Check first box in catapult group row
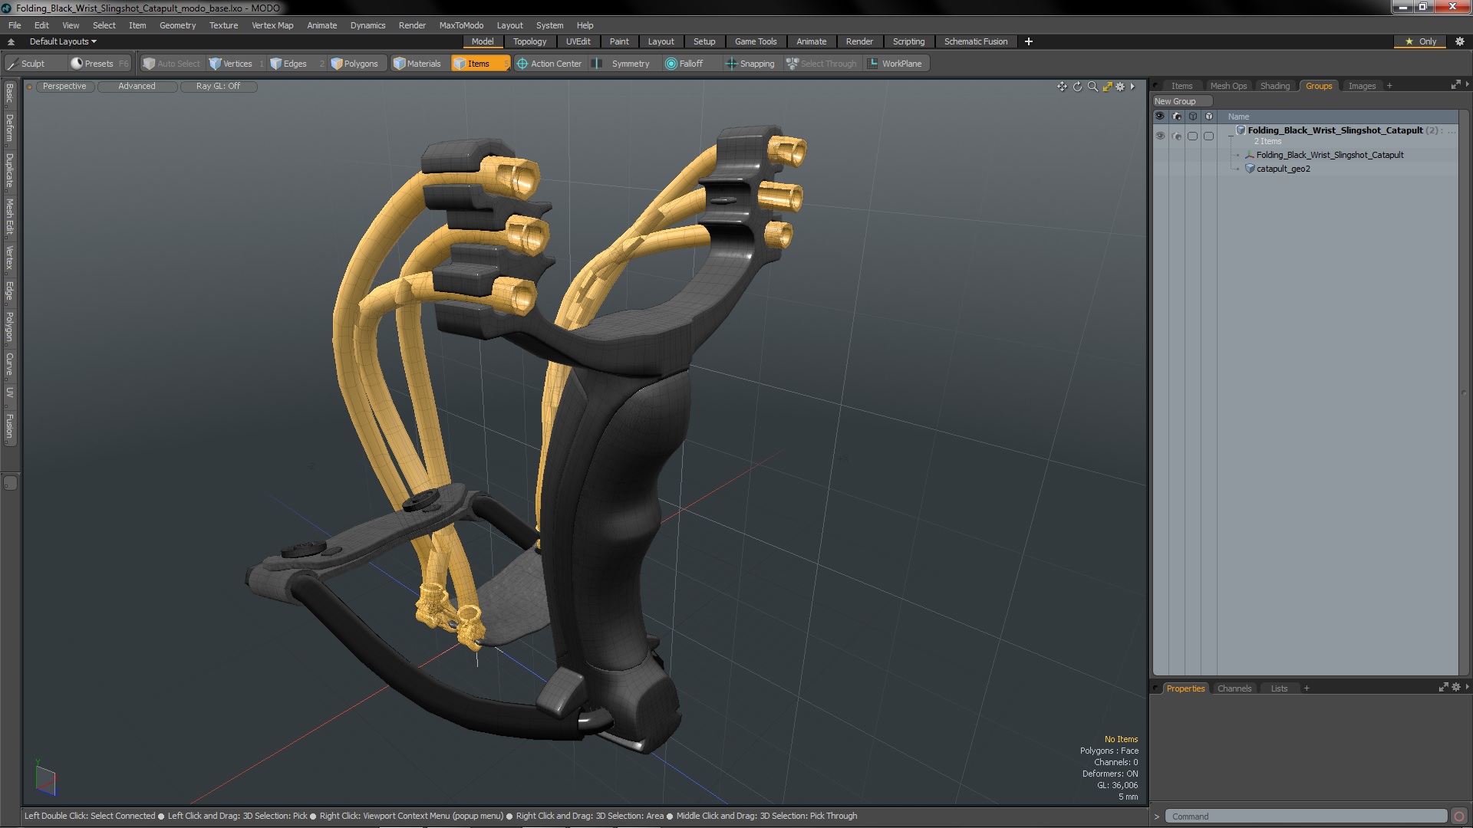 click(1193, 136)
